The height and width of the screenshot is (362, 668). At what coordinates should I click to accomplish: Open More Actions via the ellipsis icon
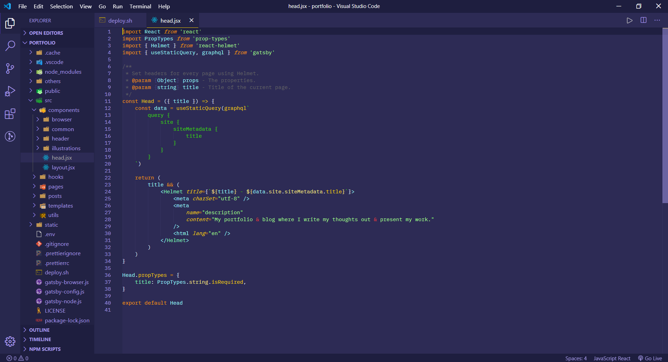(x=658, y=20)
